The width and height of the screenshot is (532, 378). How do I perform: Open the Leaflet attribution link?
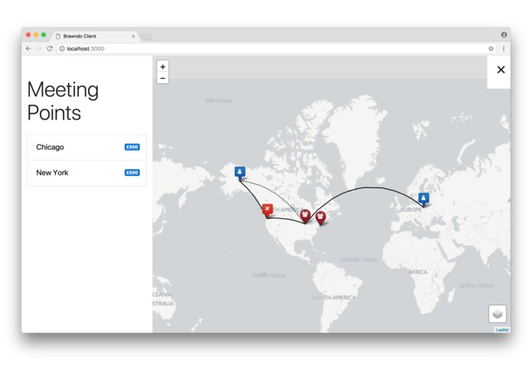coord(502,330)
